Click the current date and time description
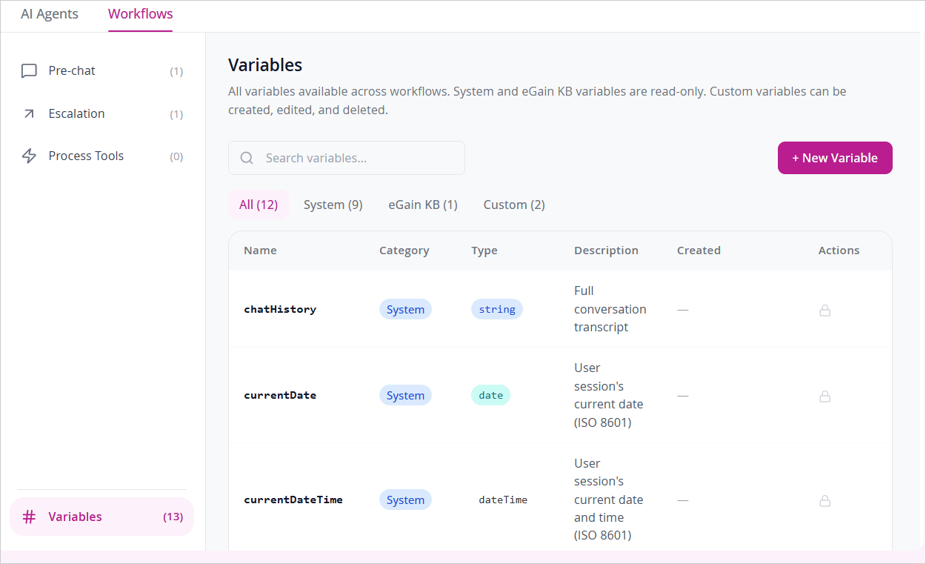This screenshot has width=926, height=564. 609,500
